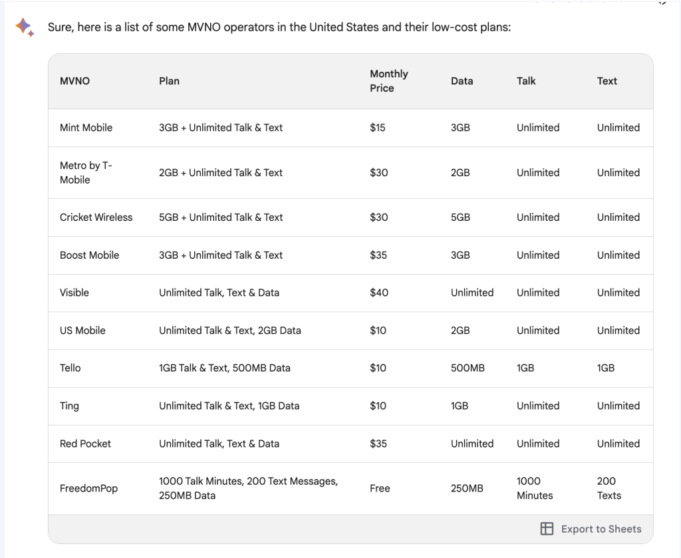Click the Data column header
Viewport: 681px width, 558px height.
point(462,81)
